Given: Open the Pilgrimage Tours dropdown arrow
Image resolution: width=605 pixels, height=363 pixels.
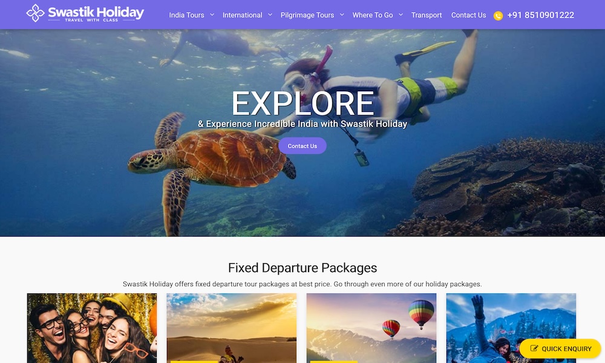Looking at the screenshot, I should (342, 15).
